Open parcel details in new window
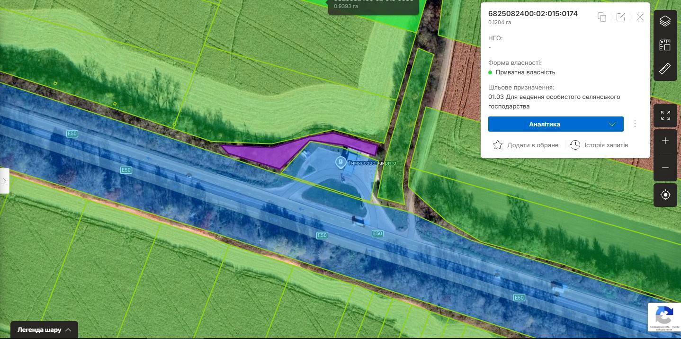 621,17
